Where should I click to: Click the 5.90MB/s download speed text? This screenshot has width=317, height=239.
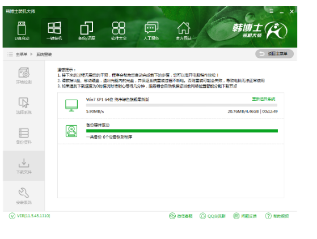(95, 111)
